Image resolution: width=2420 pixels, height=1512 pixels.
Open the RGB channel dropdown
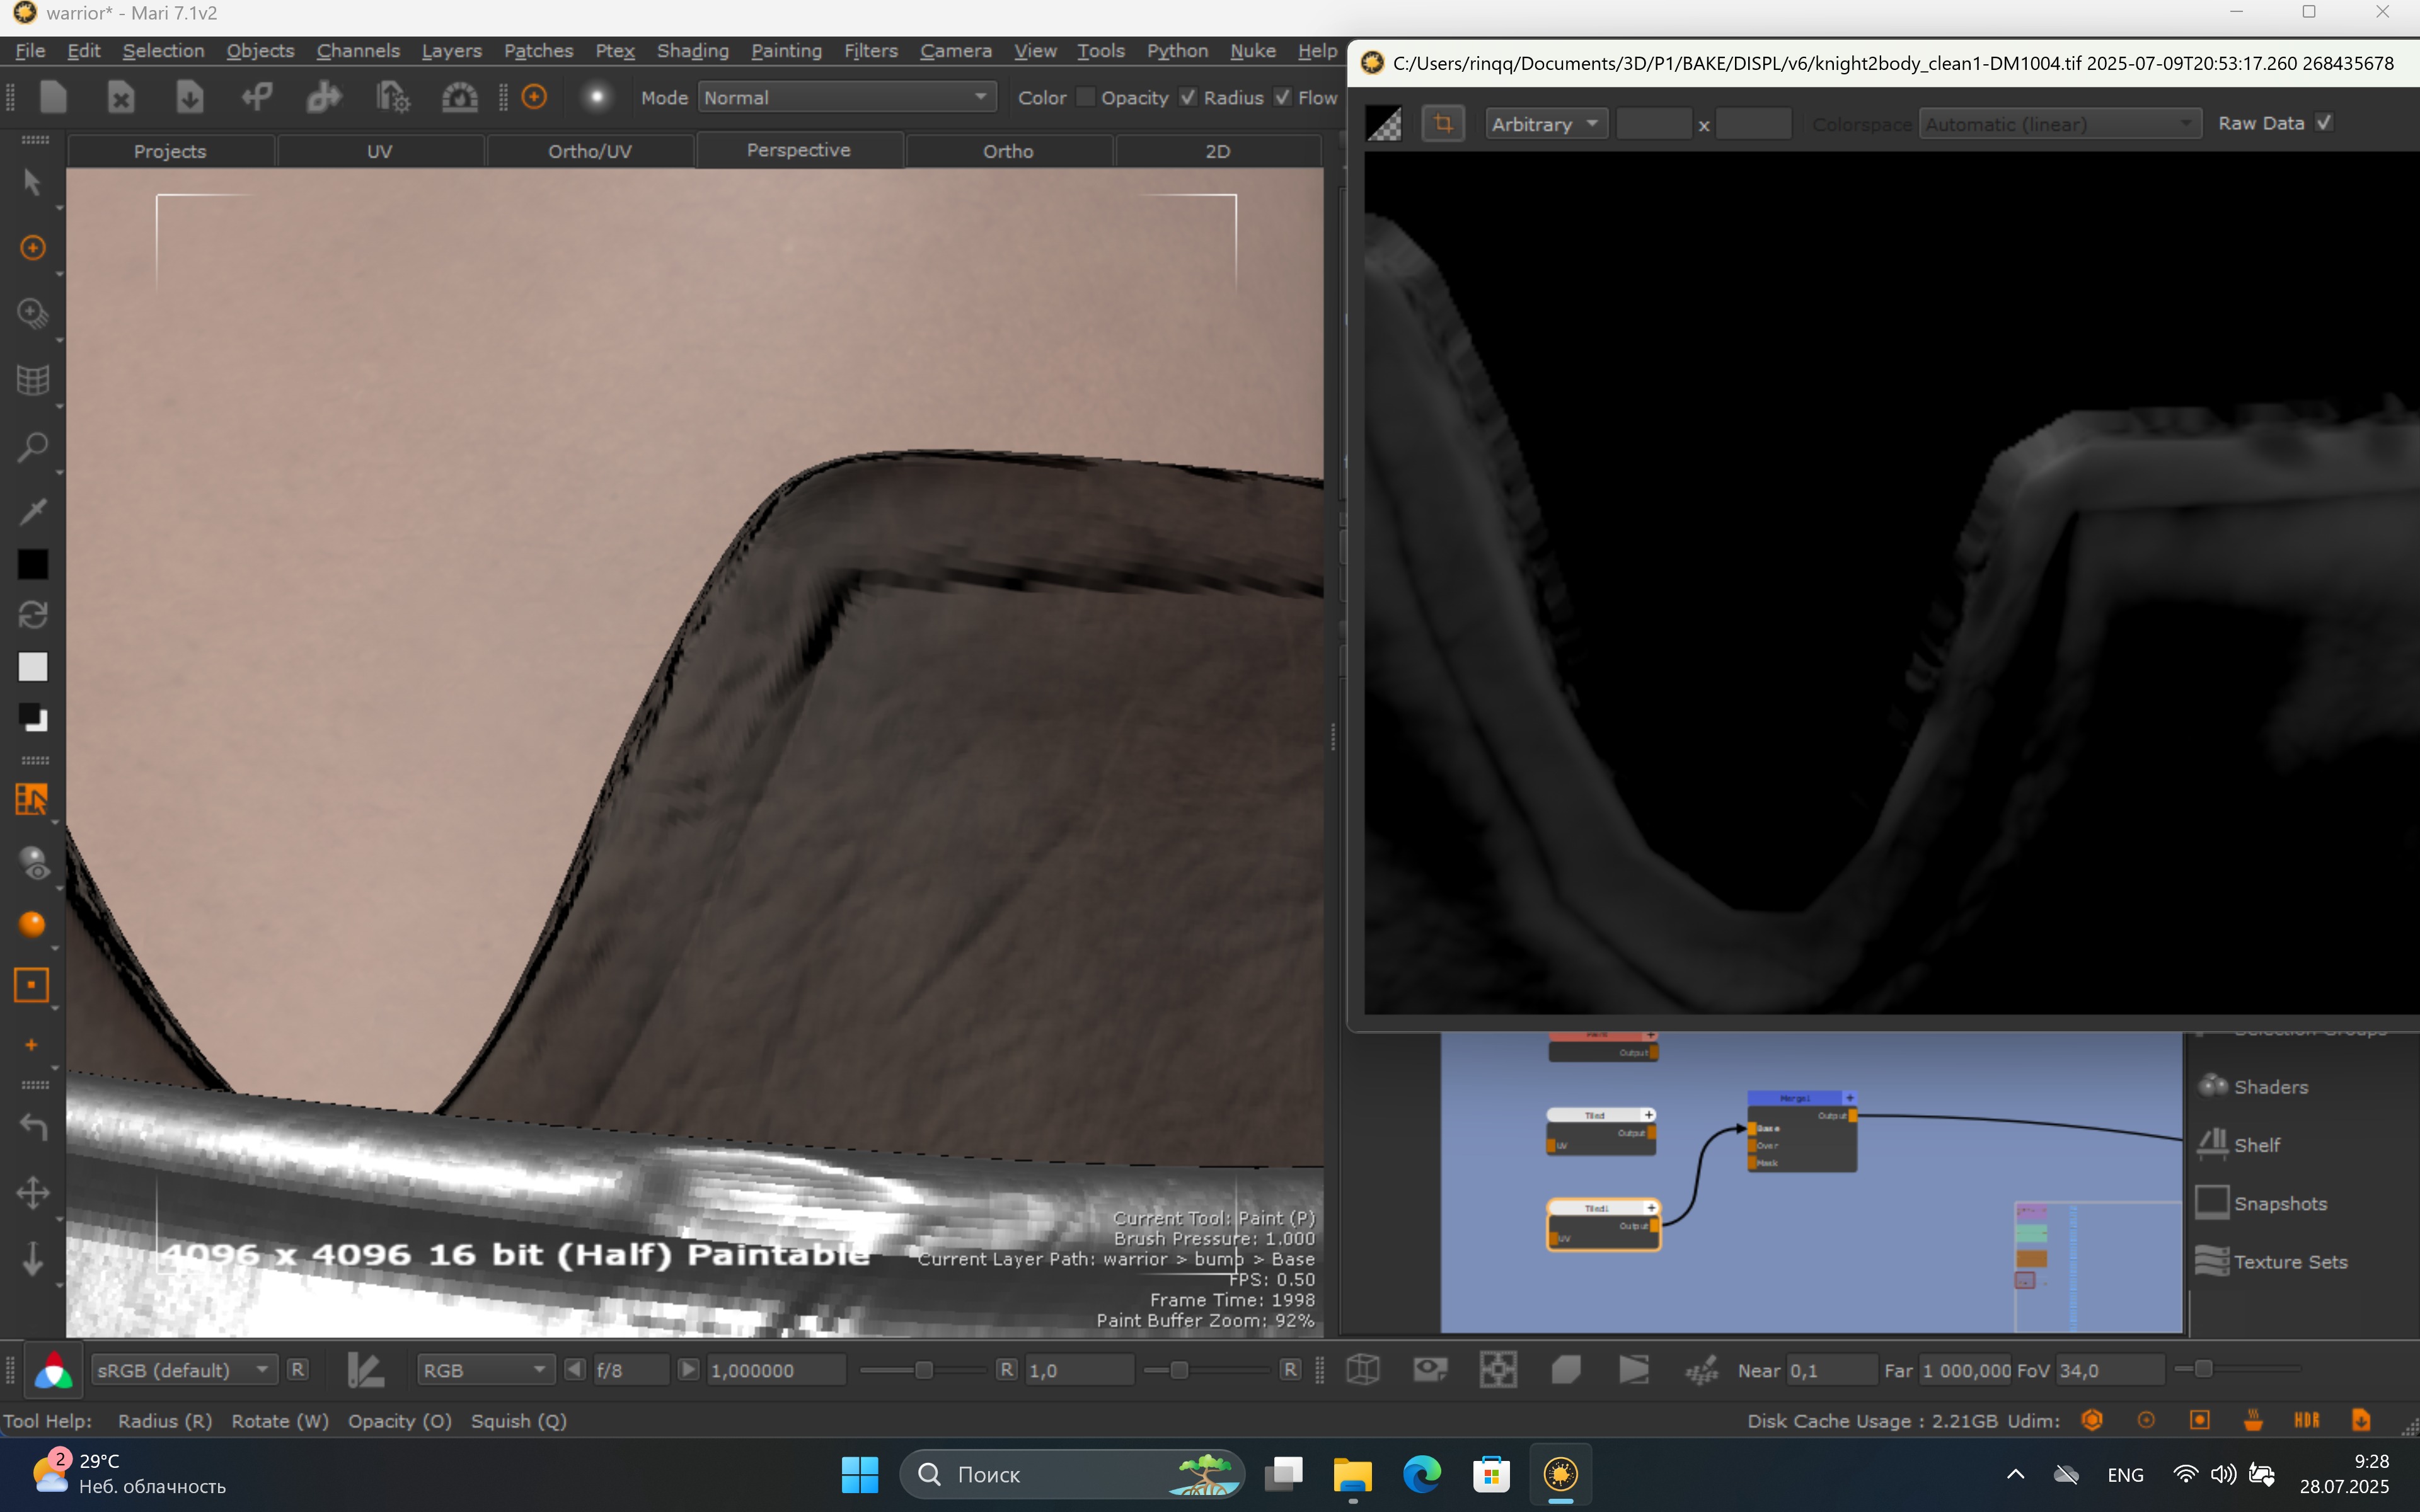click(x=485, y=1369)
